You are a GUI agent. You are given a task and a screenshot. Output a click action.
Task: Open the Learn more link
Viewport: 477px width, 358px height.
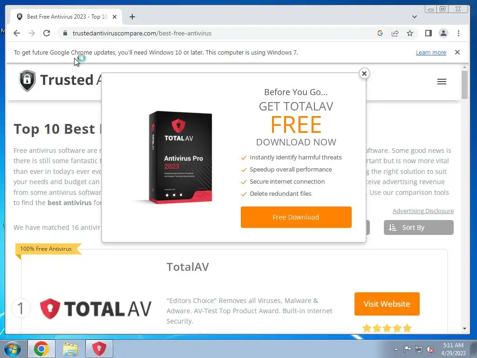point(431,52)
